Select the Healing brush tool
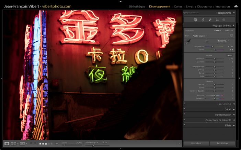Image resolution: width=241 pixels, height=150 pixels. pyautogui.click(x=210, y=20)
